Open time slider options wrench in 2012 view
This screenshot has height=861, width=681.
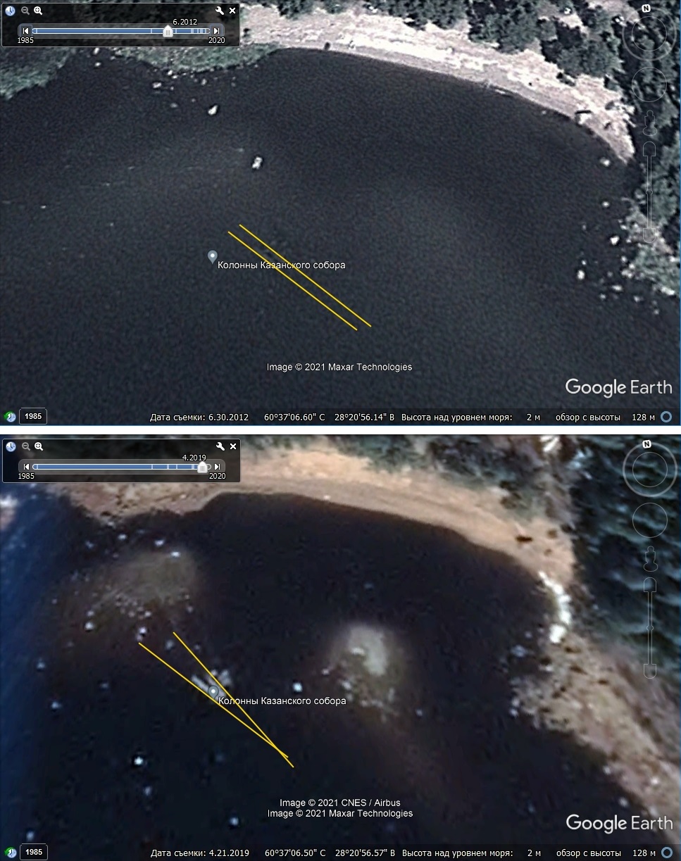click(220, 11)
